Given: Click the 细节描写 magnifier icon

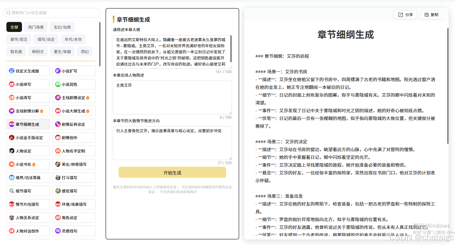Looking at the screenshot, I should [x=12, y=191].
